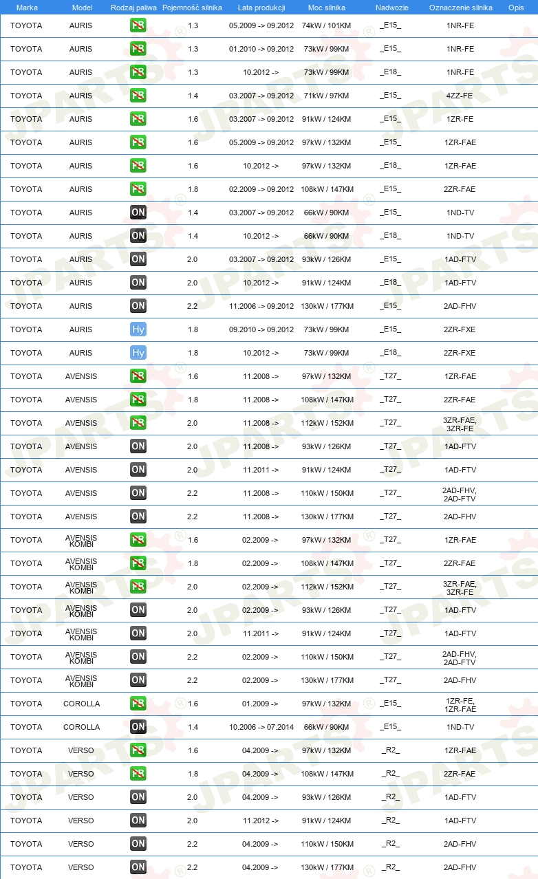Click the TOYOTA cell in the Auris 4ZZ-FE row

26,96
